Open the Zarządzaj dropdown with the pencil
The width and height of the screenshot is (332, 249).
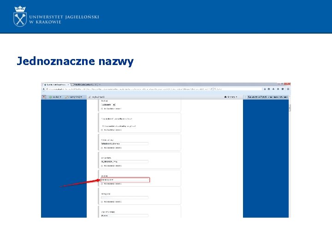[x=73, y=97]
